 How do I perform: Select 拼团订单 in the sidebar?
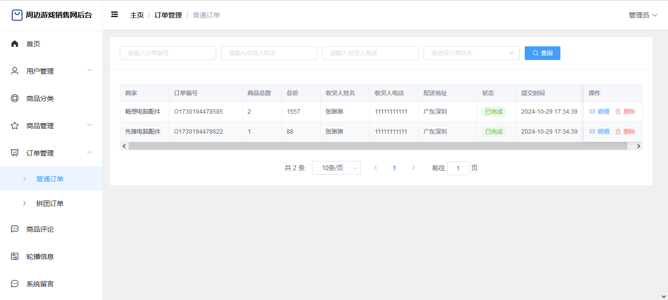pos(50,203)
